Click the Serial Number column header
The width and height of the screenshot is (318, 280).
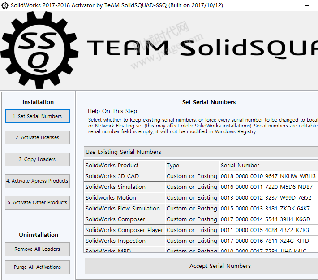coord(269,166)
